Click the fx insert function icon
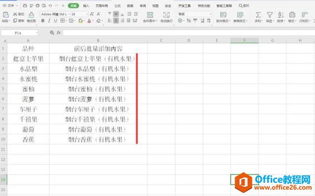 59,32
